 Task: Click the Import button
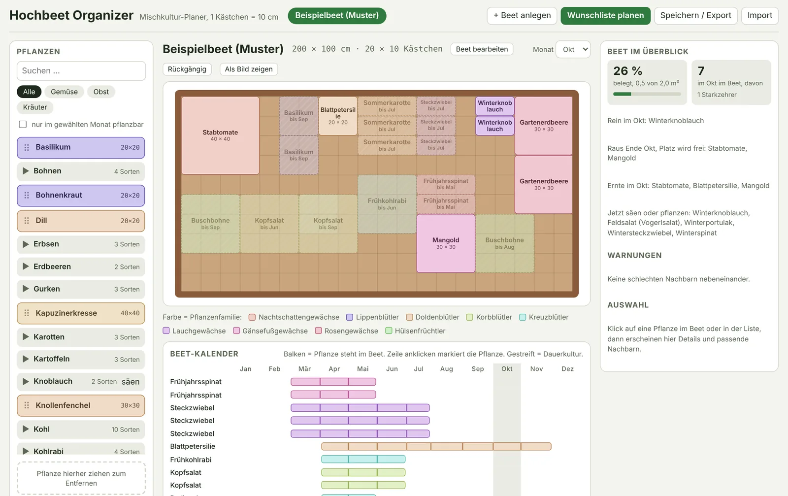click(759, 15)
